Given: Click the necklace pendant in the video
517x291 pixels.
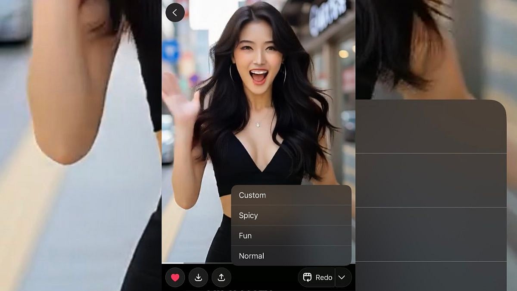Looking at the screenshot, I should (x=258, y=125).
